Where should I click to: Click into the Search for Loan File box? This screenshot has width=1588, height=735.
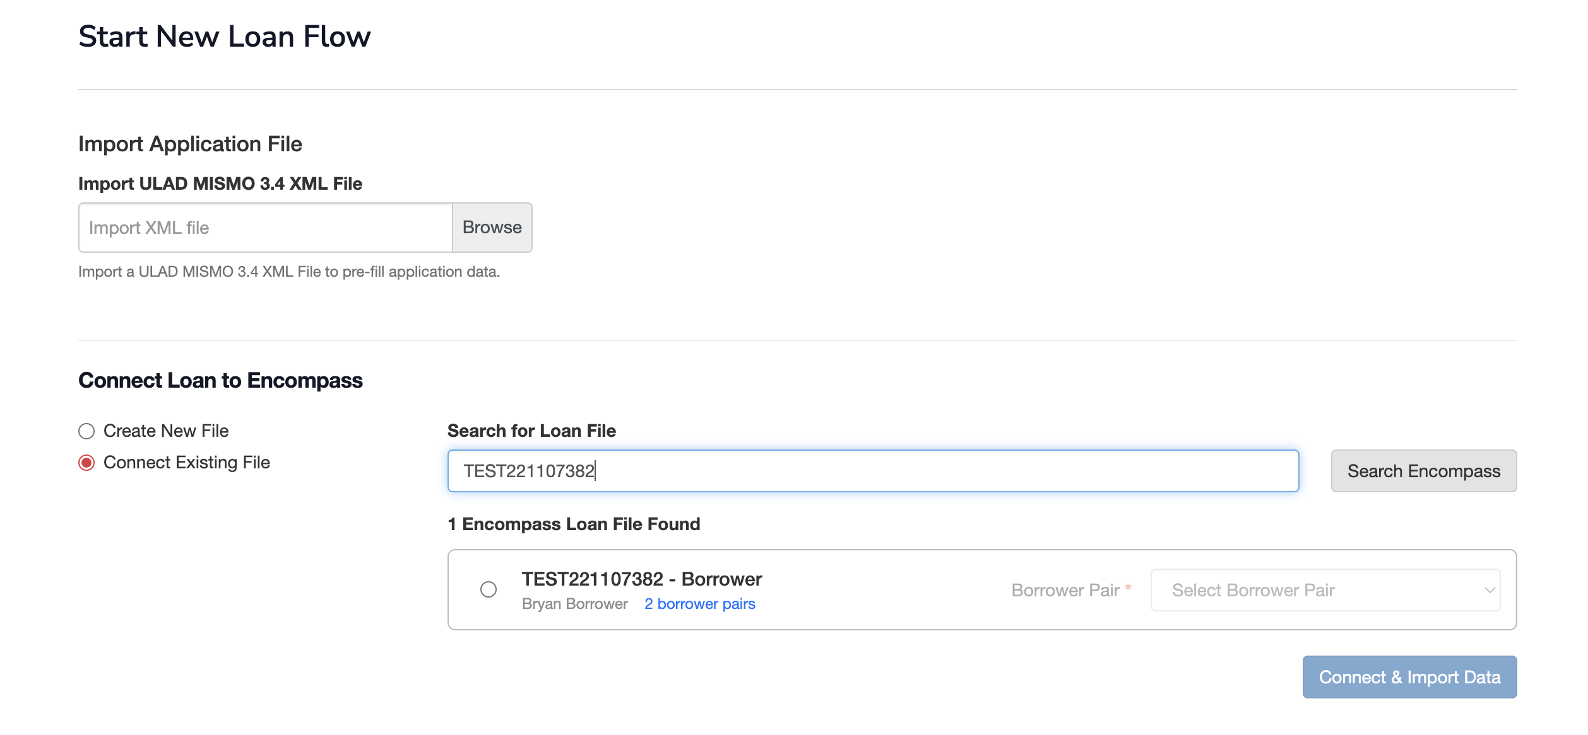872,471
